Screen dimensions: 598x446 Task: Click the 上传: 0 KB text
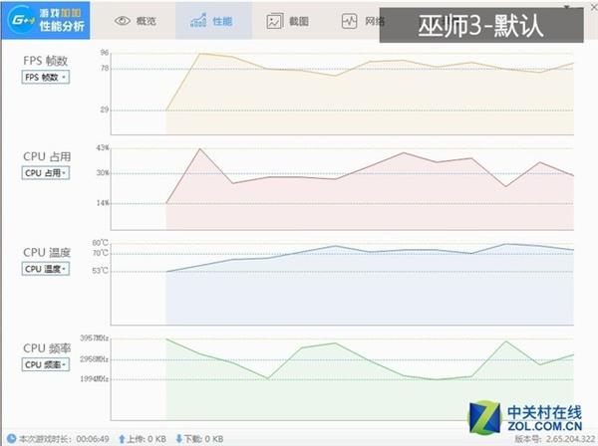tap(147, 439)
